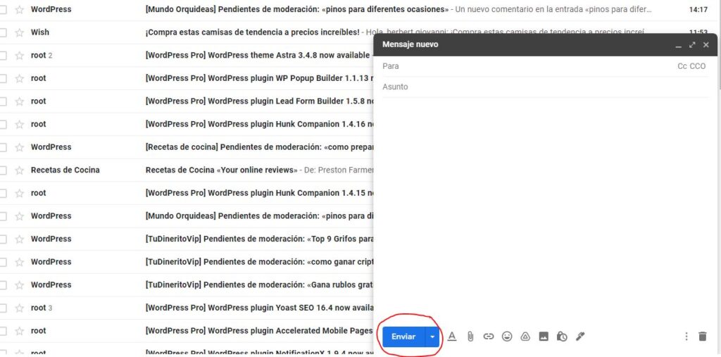Open the emoji picker smiley icon
The height and width of the screenshot is (357, 721).
tap(507, 337)
